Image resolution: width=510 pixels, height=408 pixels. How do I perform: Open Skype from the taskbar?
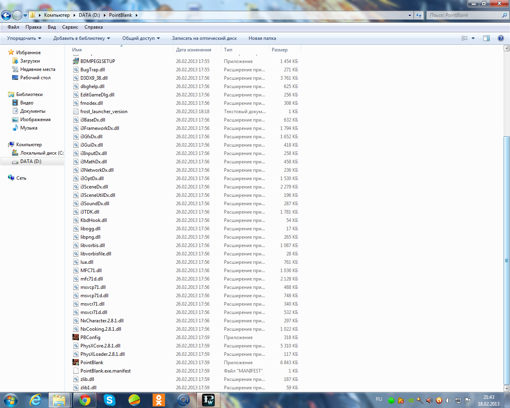coord(109,400)
